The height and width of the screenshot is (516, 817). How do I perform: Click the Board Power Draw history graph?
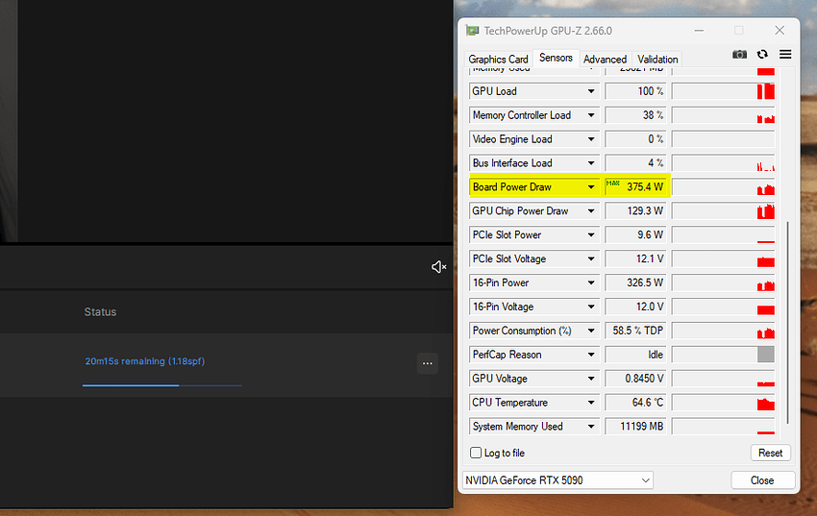point(723,187)
